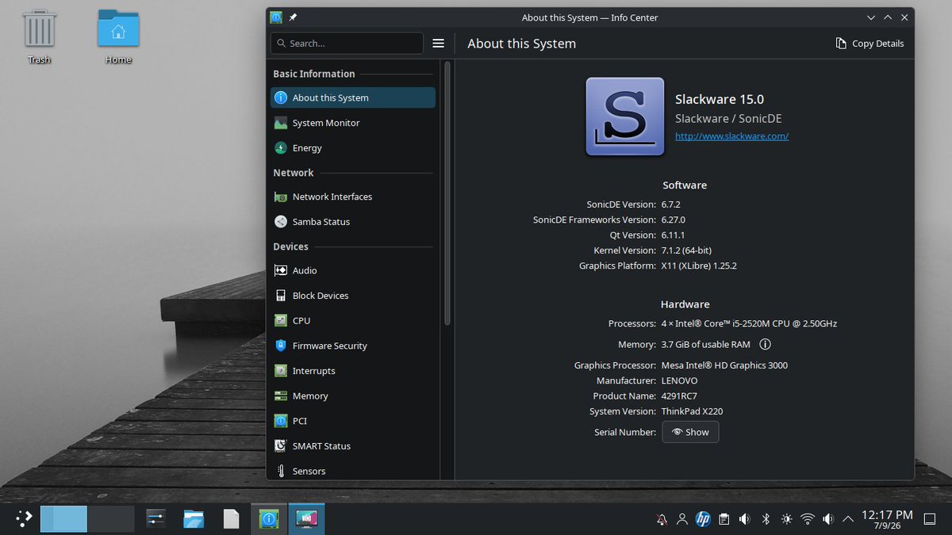The image size is (952, 535).
Task: Open the PCI devices page
Action: (x=352, y=421)
